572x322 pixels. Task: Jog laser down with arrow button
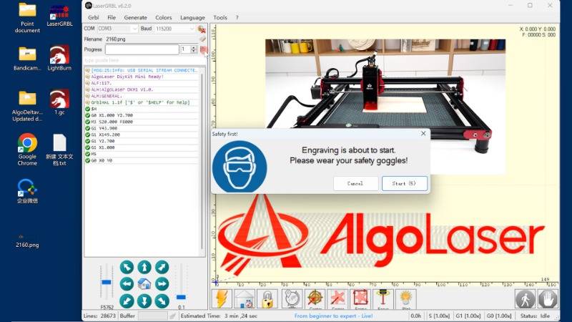pyautogui.click(x=144, y=301)
